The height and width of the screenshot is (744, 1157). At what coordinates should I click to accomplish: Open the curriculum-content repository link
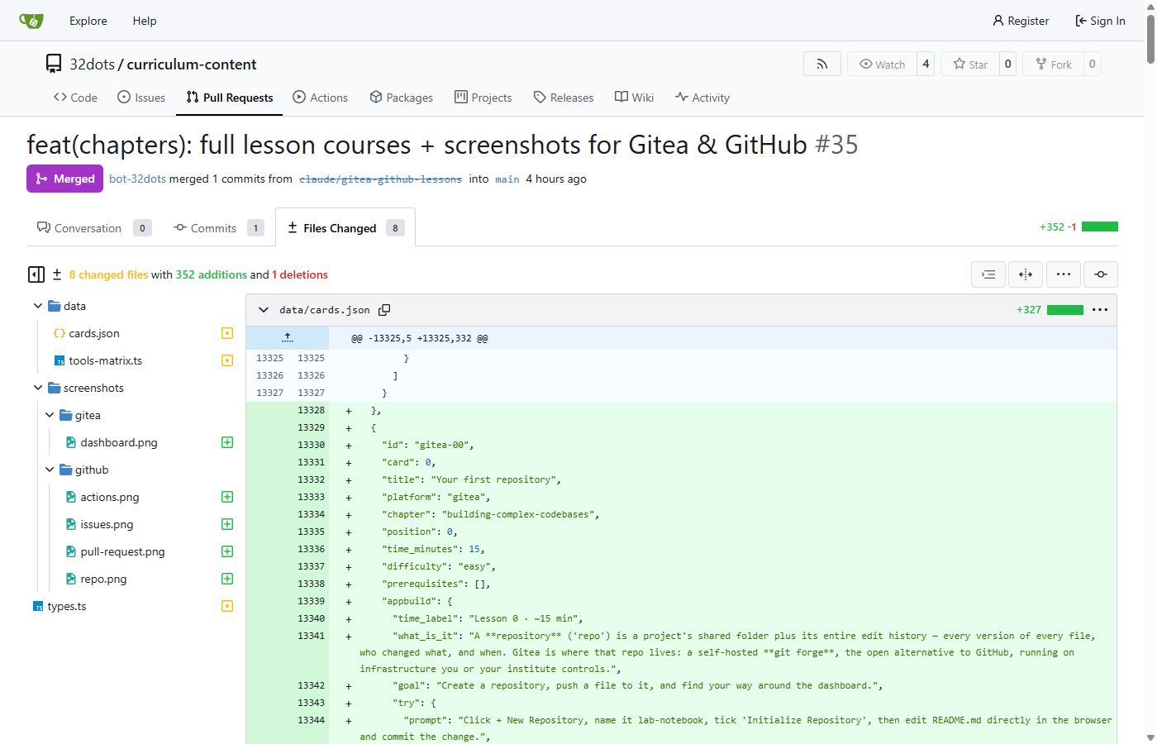click(192, 64)
